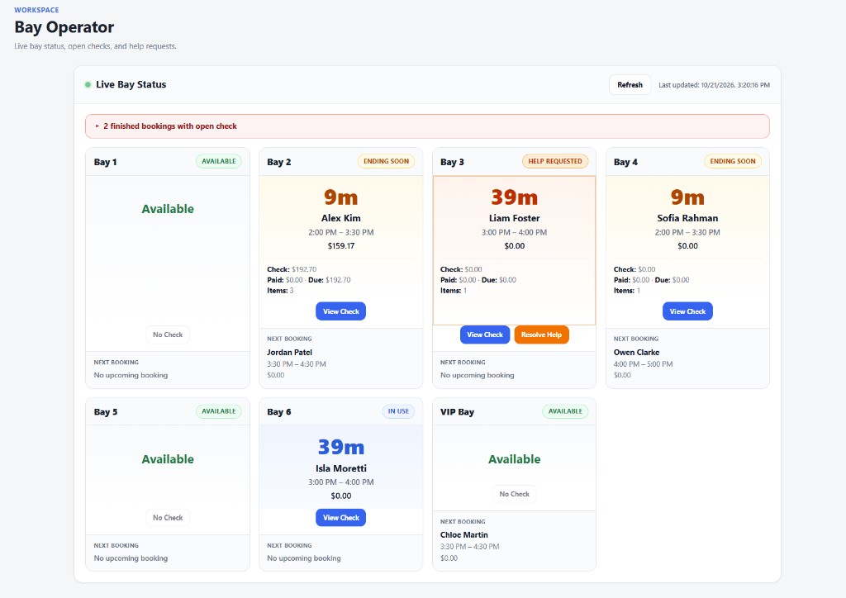Click the AVAILABLE badge on VIP Bay
Viewport: 846px width, 598px height.
click(565, 411)
